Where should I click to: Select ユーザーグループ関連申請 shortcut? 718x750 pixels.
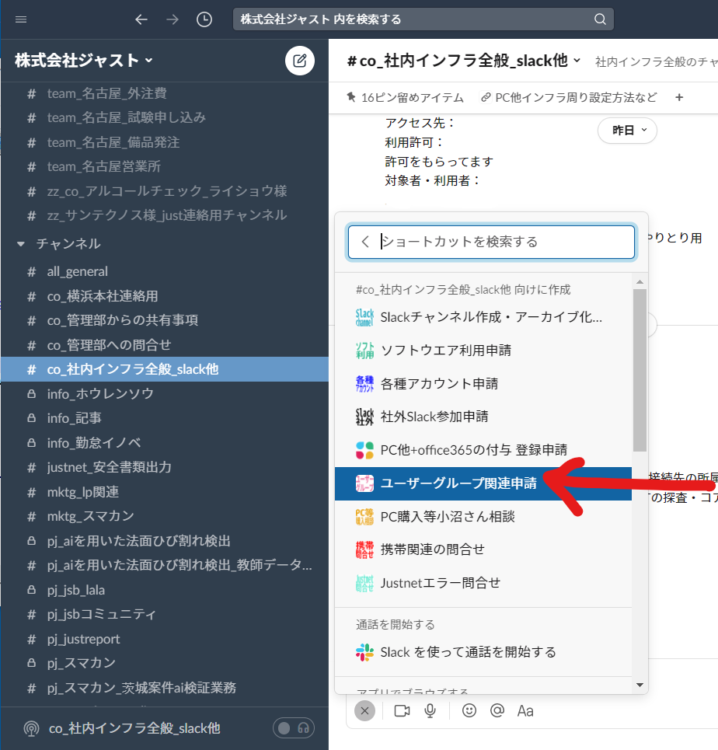coord(483,483)
